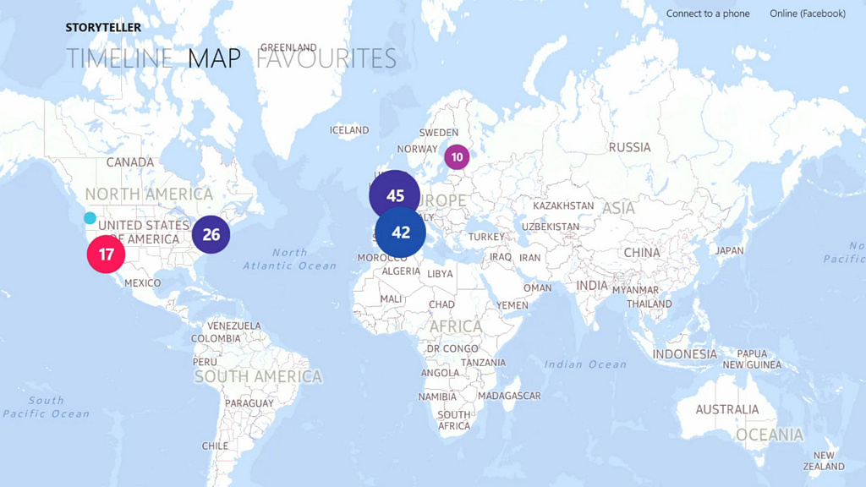This screenshot has height=487, width=866.
Task: Click the South America label
Action: click(x=258, y=376)
